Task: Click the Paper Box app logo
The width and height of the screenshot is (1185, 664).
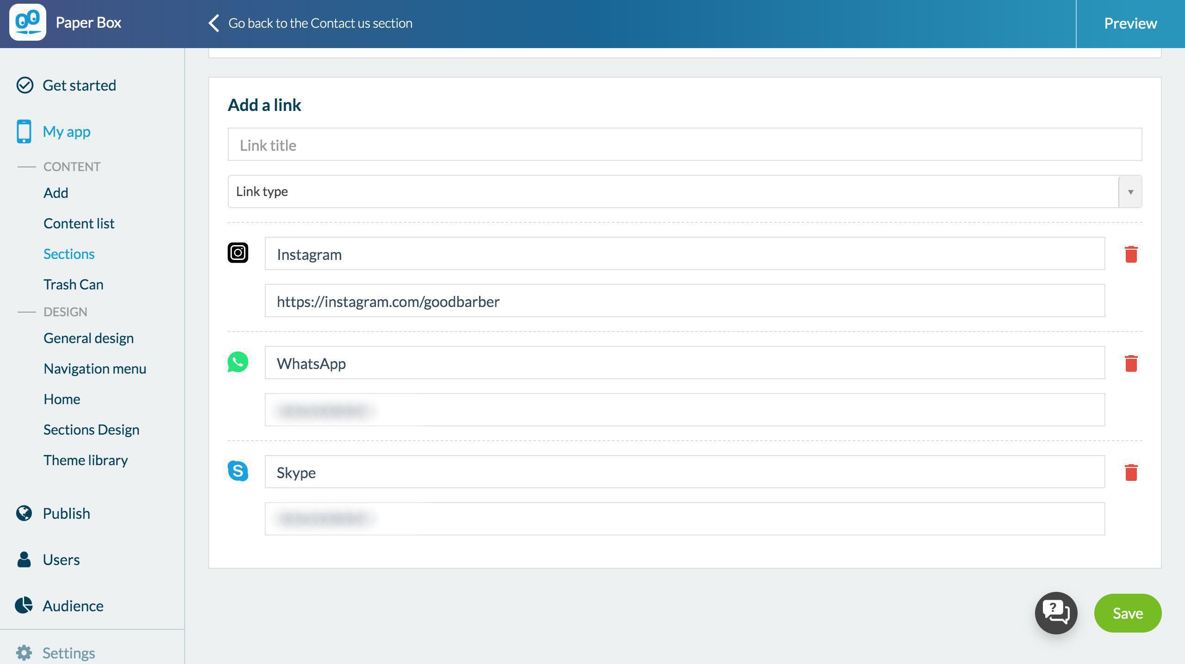Action: (x=28, y=22)
